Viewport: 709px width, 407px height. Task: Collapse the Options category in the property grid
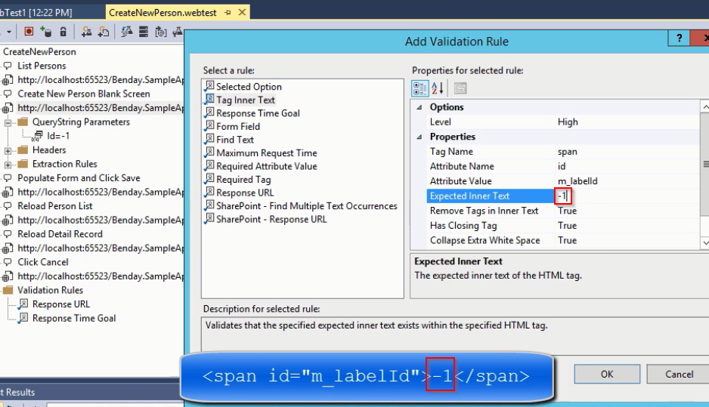coord(420,107)
